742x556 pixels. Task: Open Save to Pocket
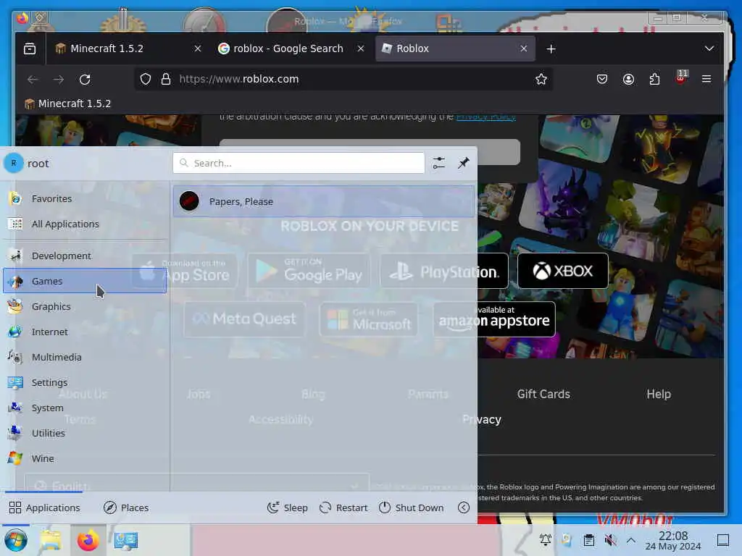coord(602,79)
